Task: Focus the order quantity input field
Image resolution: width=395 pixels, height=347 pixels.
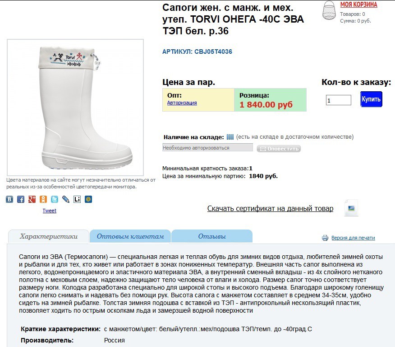Action: pos(338,100)
